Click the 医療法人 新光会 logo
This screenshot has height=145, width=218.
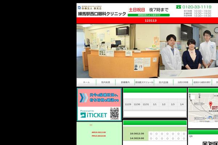tap(90, 8)
